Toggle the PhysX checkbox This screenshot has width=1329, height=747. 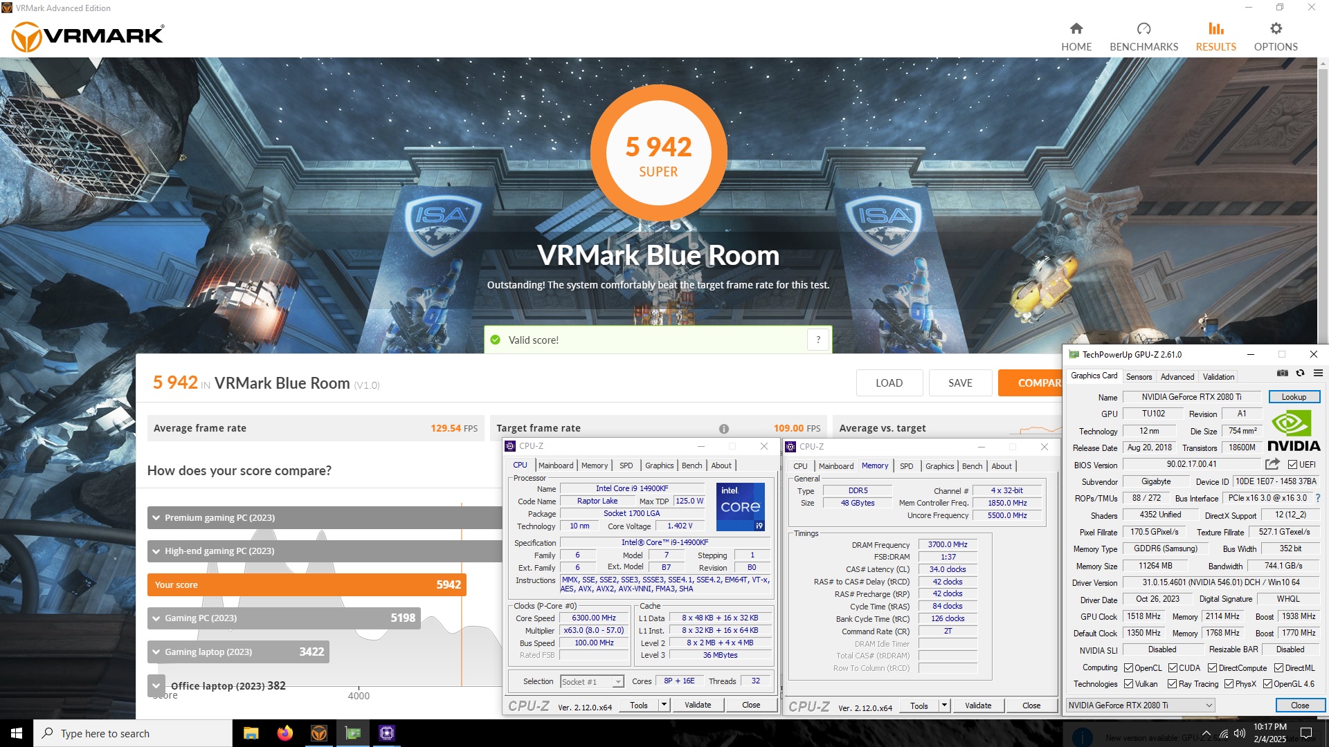pos(1229,684)
